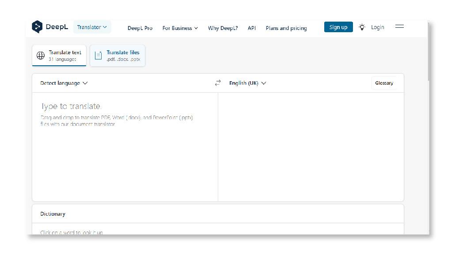The width and height of the screenshot is (455, 255).
Task: Click the DeepL logo icon
Action: [x=38, y=27]
